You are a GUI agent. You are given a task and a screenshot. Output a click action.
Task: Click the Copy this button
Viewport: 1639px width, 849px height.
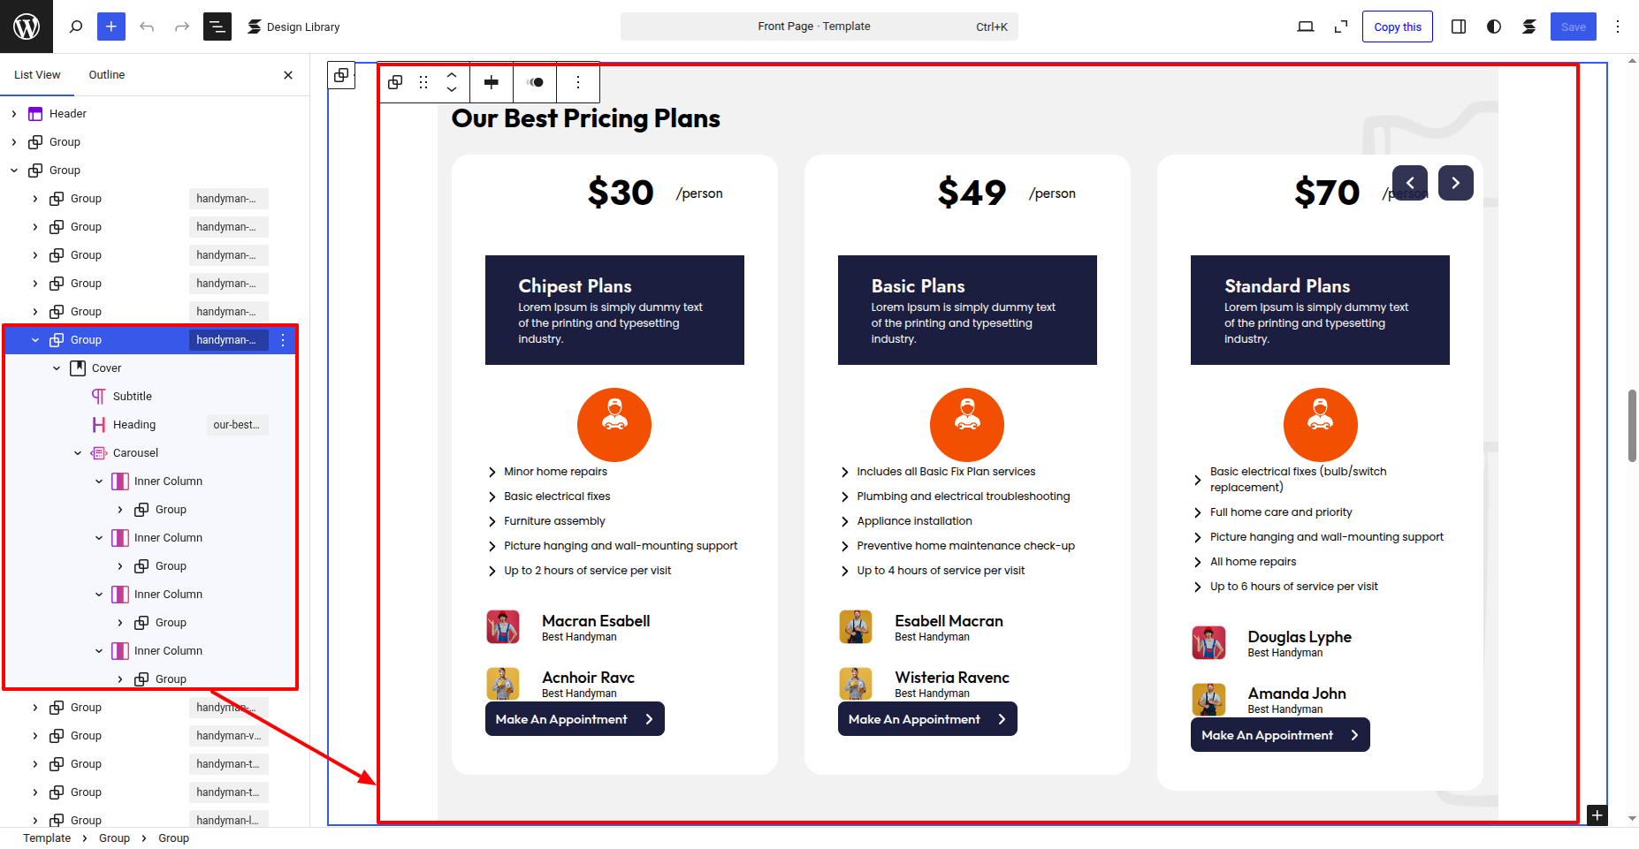(1397, 27)
